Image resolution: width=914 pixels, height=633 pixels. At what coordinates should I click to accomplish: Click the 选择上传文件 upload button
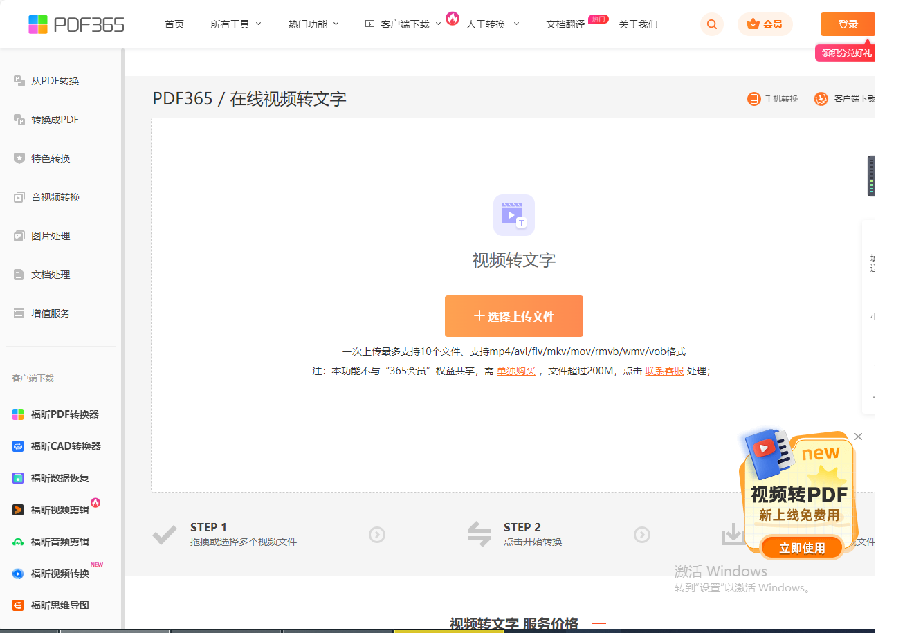514,316
